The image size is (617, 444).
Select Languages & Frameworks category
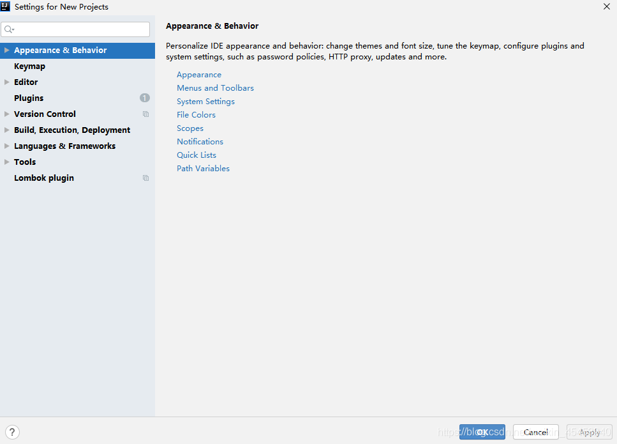(77, 146)
